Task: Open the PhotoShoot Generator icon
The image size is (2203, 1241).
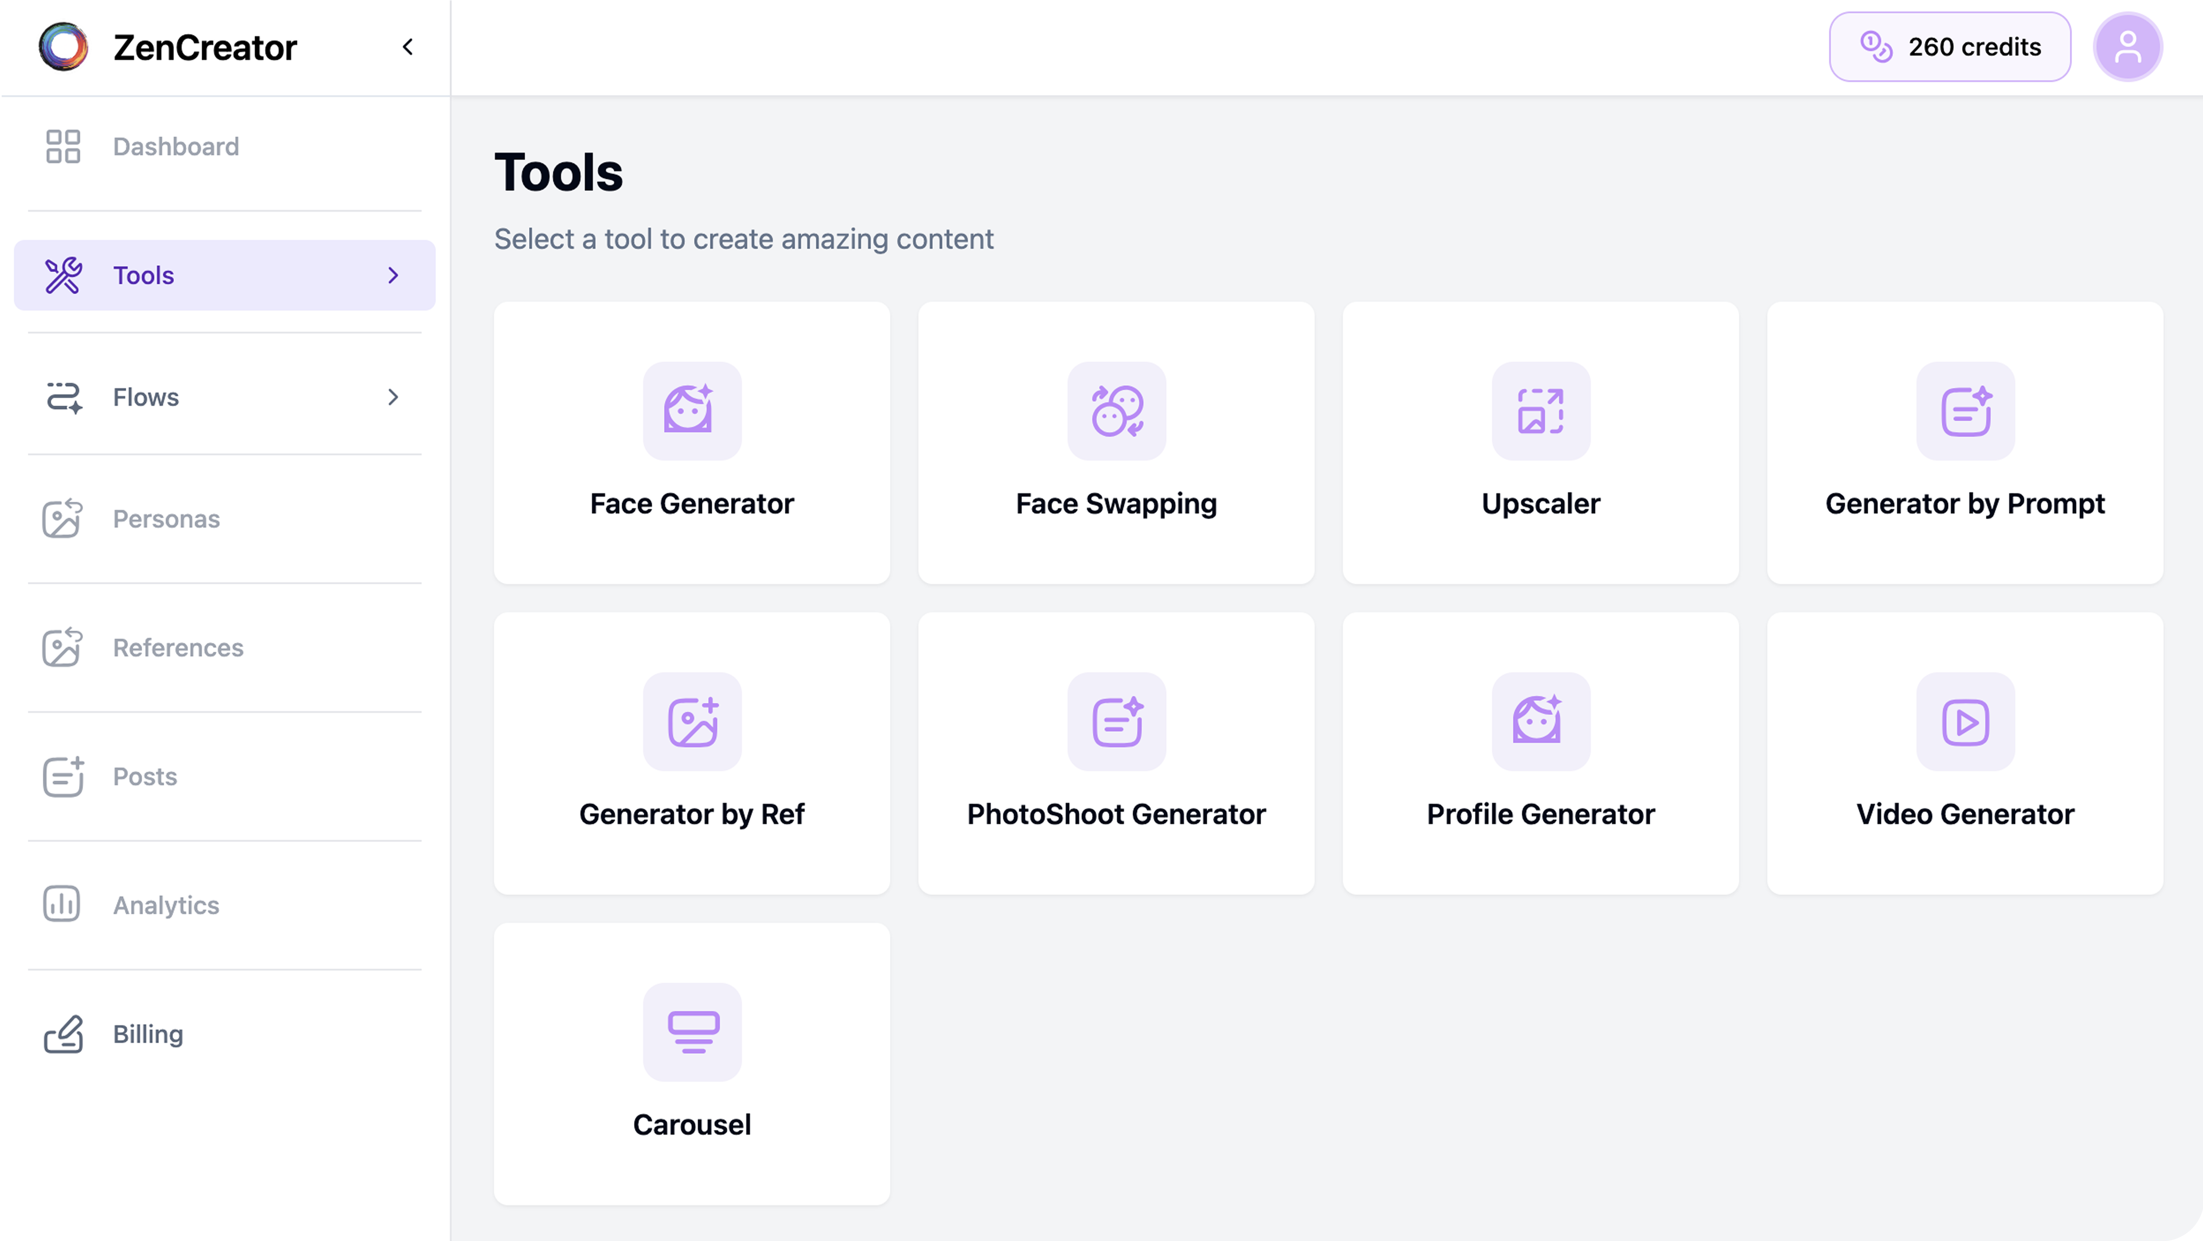Action: 1116,722
